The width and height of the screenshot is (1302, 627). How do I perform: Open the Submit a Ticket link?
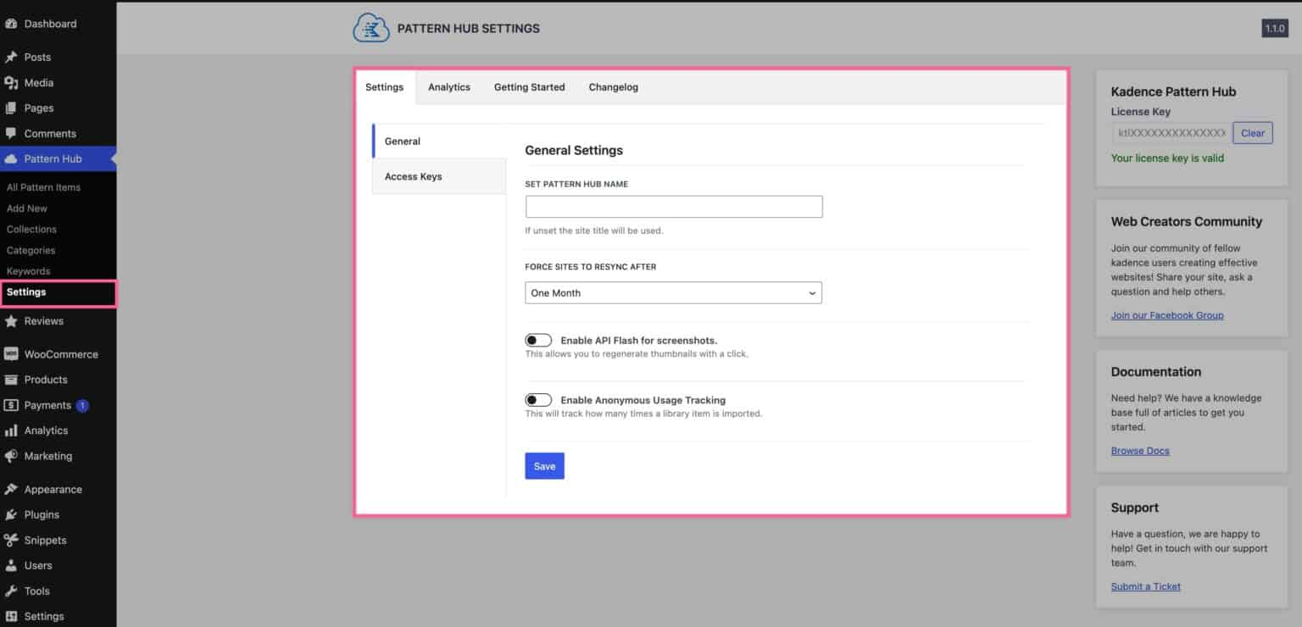1145,586
